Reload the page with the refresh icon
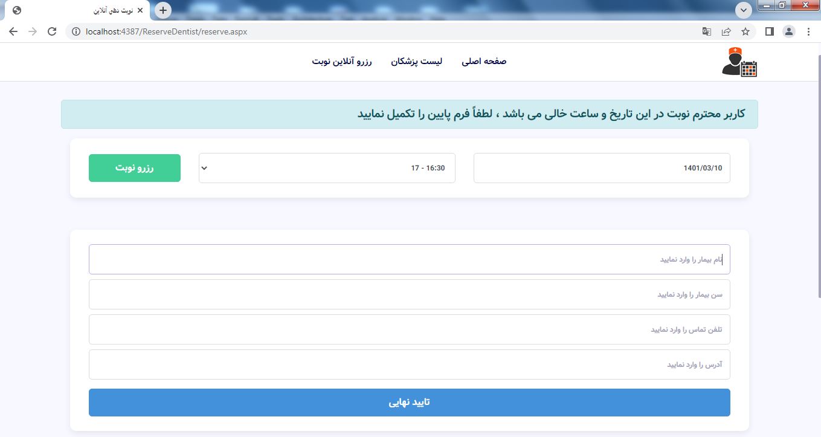Image resolution: width=821 pixels, height=437 pixels. click(x=52, y=32)
